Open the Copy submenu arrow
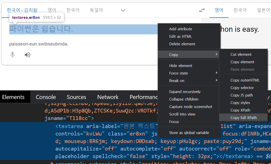Image resolution: width=271 pixels, height=164 pixels. (x=216, y=54)
